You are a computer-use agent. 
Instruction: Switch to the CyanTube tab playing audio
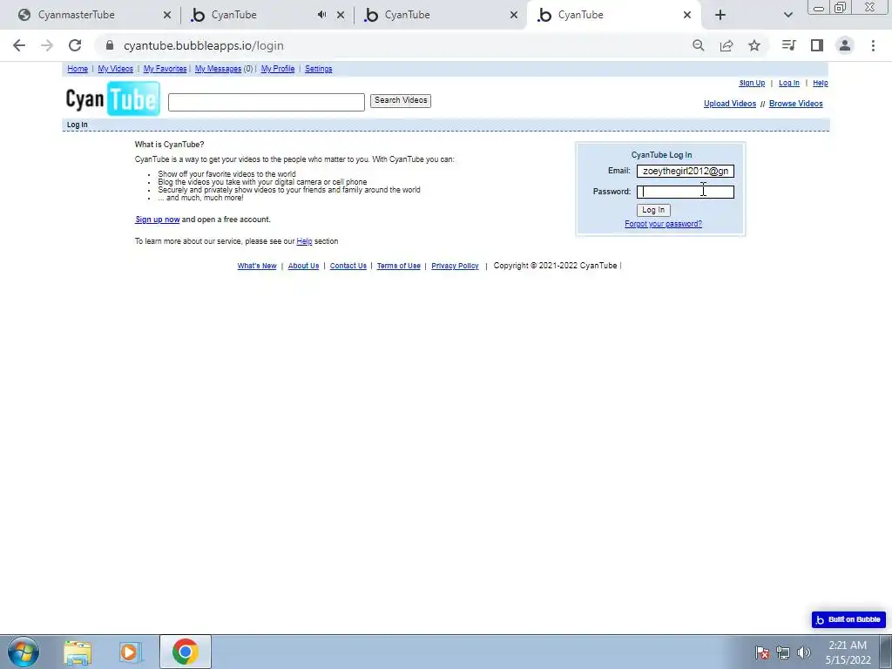233,15
